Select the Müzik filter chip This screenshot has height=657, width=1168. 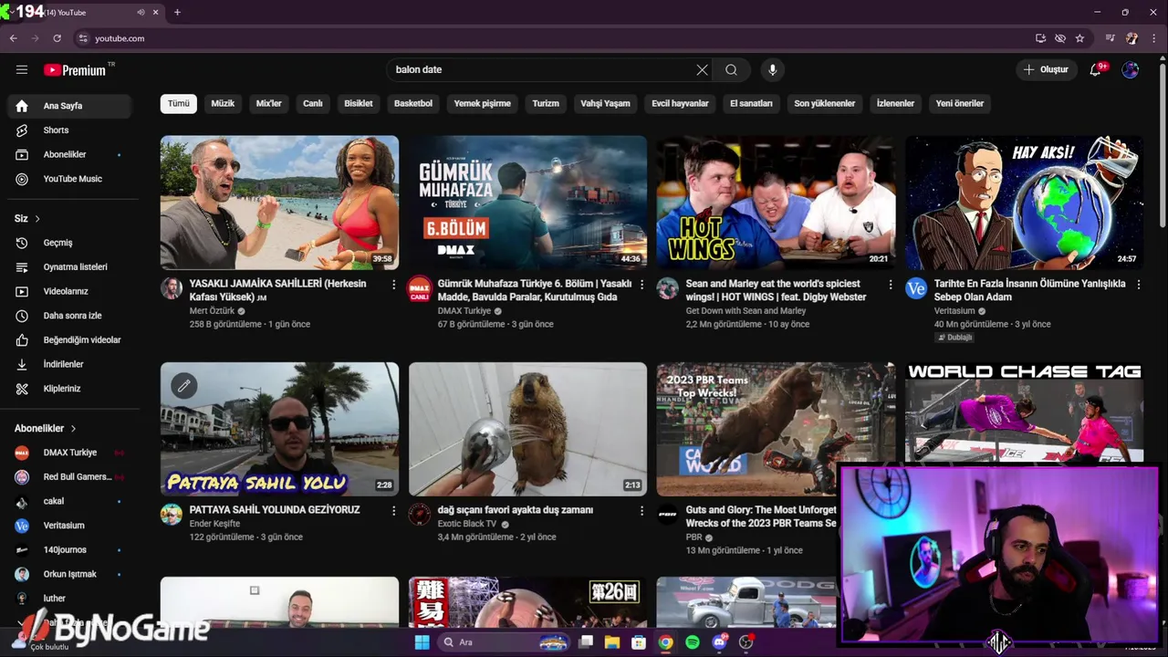[223, 103]
